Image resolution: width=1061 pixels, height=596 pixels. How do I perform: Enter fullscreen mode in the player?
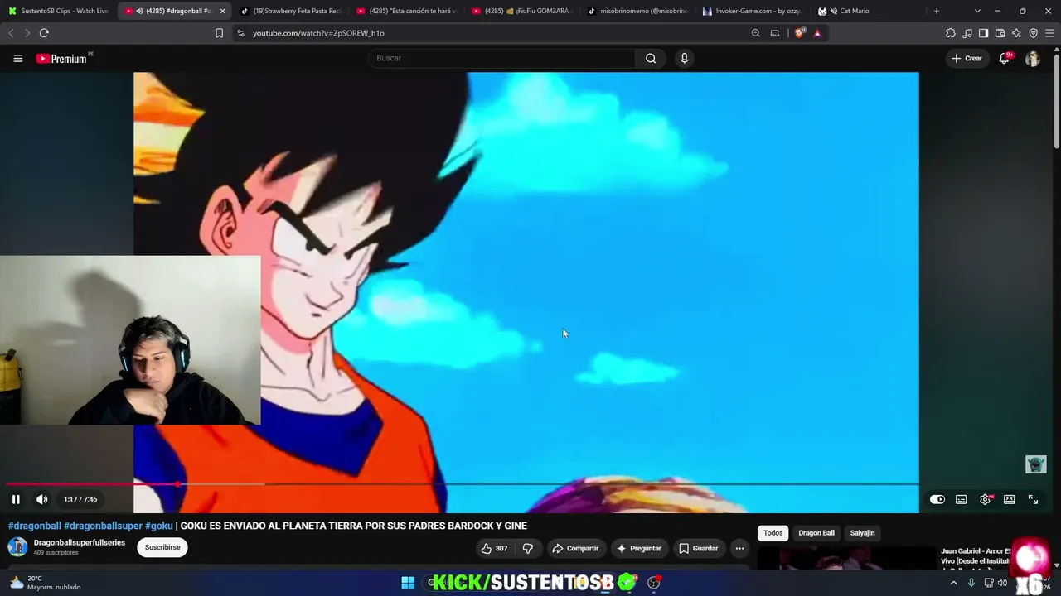pos(1034,499)
